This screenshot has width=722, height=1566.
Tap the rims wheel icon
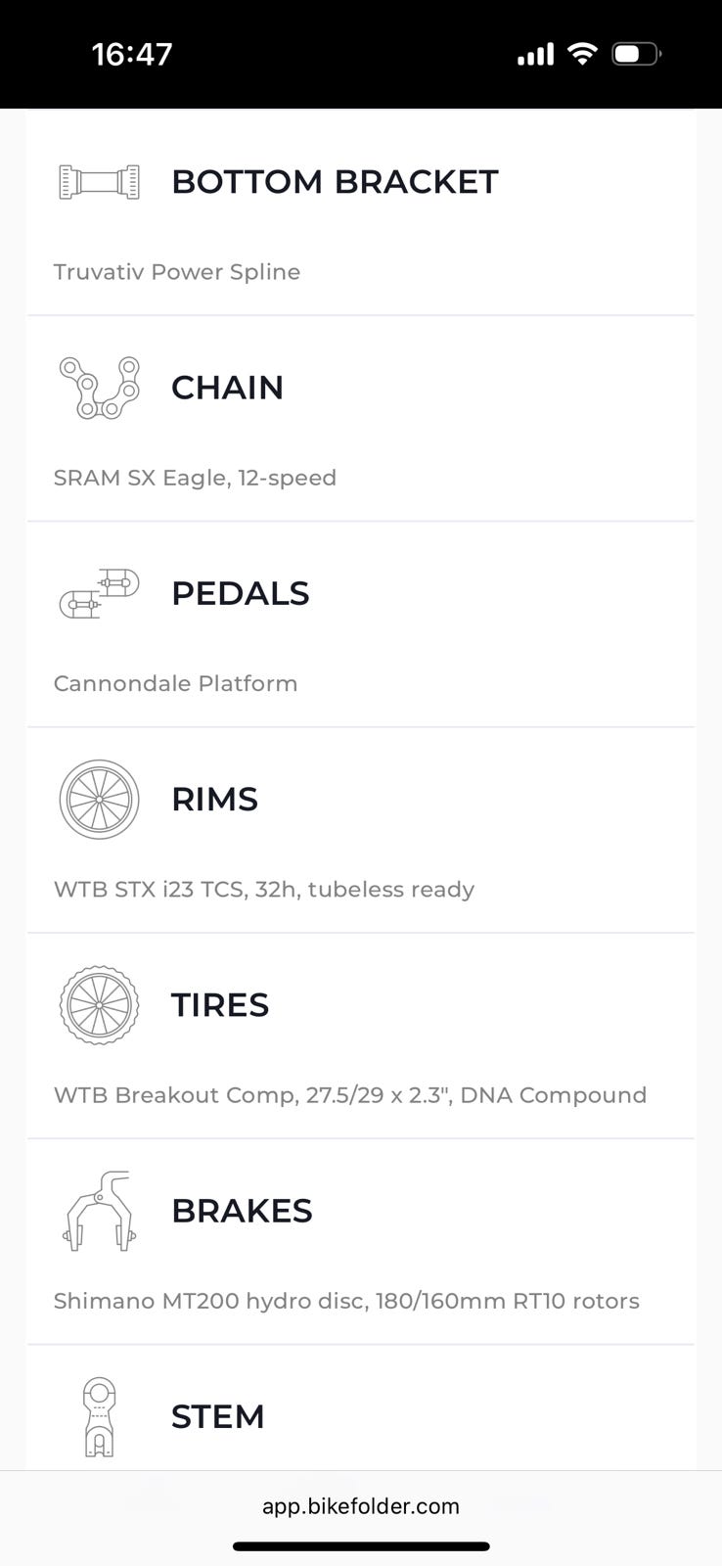point(99,800)
